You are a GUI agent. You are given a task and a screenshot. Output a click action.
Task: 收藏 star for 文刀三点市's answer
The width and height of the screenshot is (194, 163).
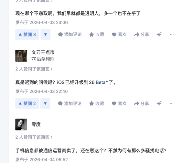click(96, 103)
